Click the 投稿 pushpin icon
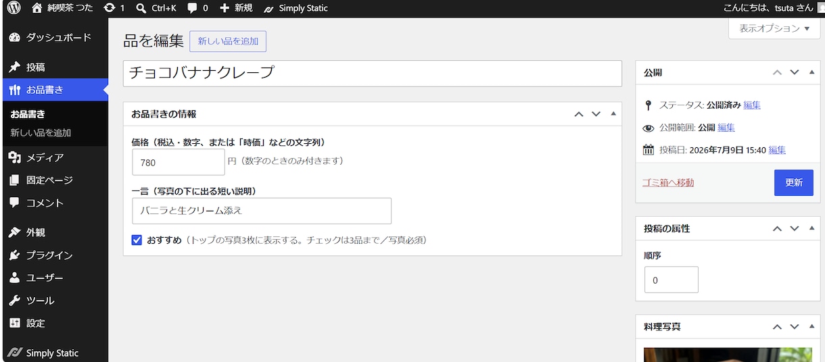Viewport: 825px width, 362px height. (15, 68)
